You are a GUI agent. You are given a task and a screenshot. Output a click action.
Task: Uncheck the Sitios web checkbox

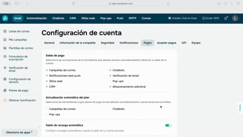pyautogui.click(x=47, y=81)
